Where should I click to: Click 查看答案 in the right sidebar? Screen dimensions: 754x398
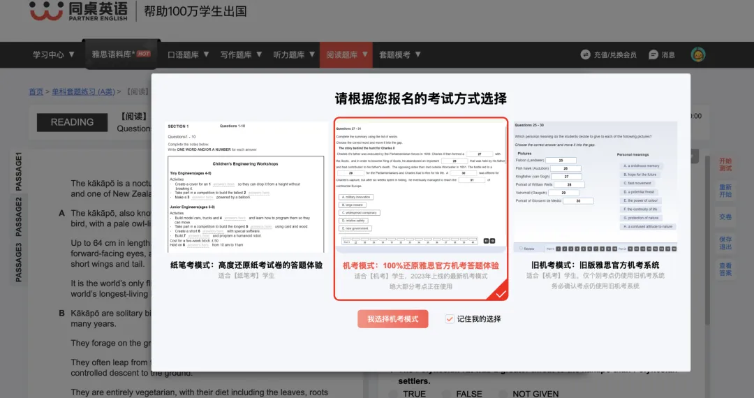725,270
